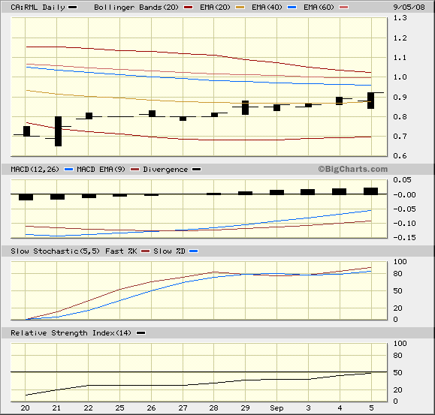The image size is (435, 415).
Task: Click the EMA(40) blue legend swatch
Action: click(x=292, y=8)
